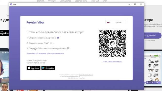The image size is (162, 91).
Task: Open 'Не работает камера?' link
Action: tap(113, 61)
